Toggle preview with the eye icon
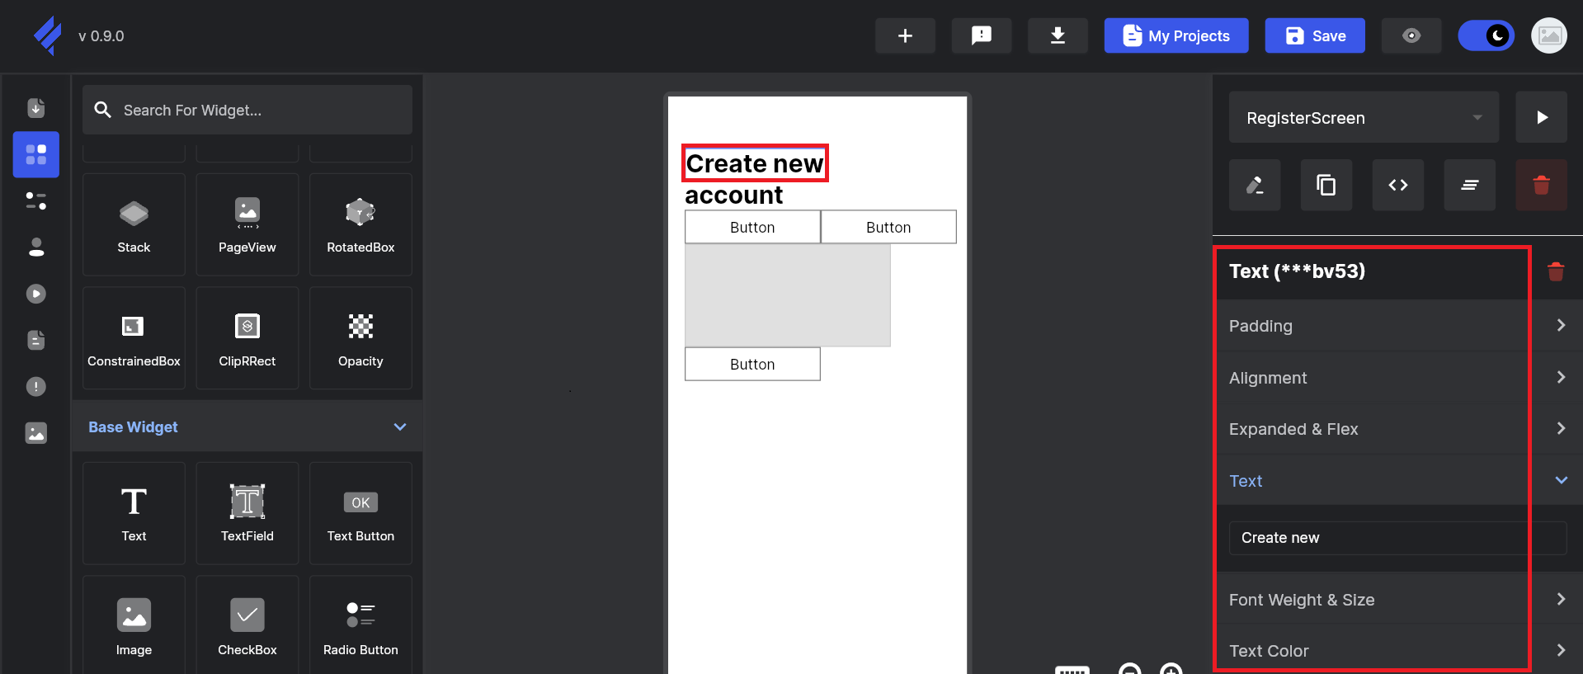 click(1411, 35)
